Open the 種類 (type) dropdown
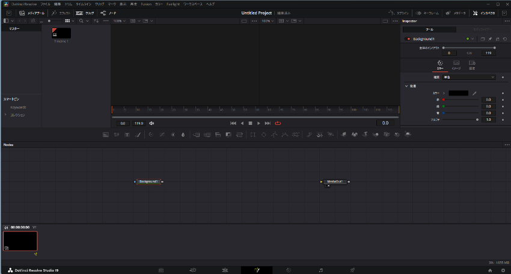The image size is (511, 274). click(469, 78)
